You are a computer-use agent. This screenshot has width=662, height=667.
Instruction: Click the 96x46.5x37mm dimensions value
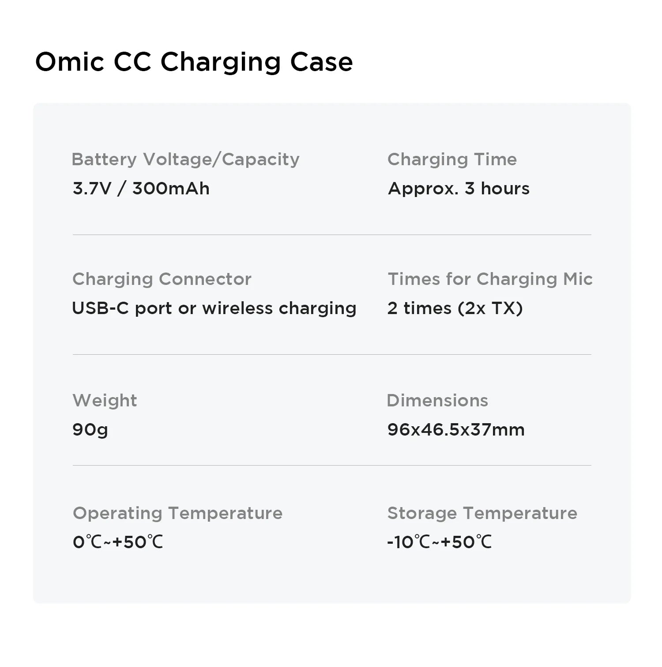pos(456,430)
